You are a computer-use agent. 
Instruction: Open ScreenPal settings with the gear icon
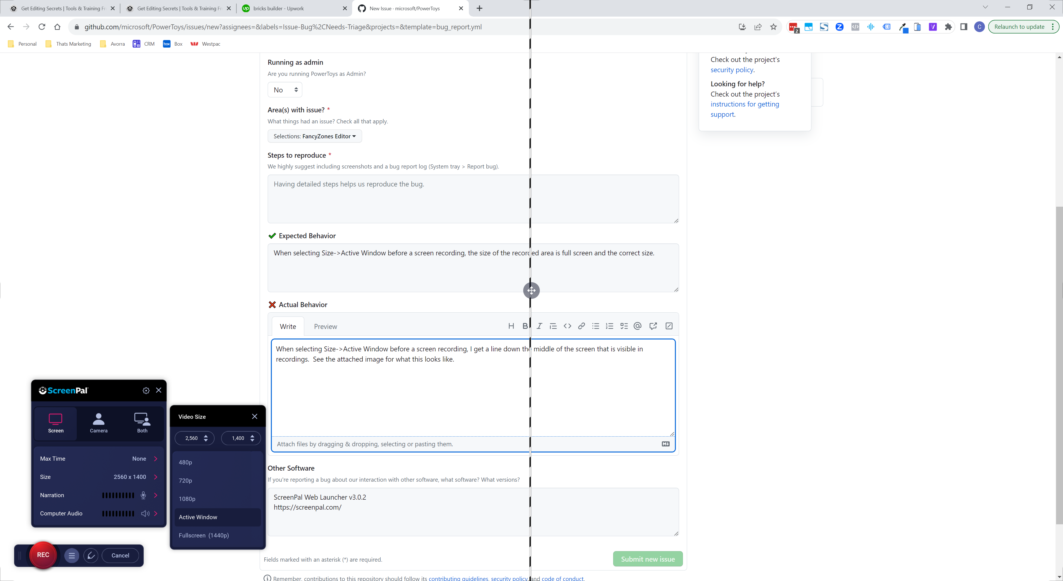(146, 390)
